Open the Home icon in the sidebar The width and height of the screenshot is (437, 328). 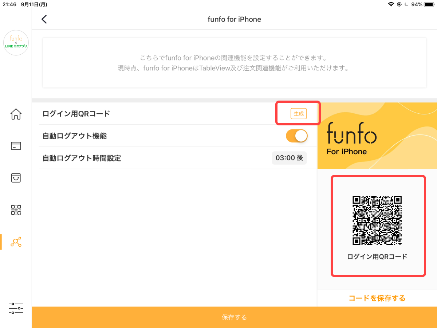(x=16, y=114)
